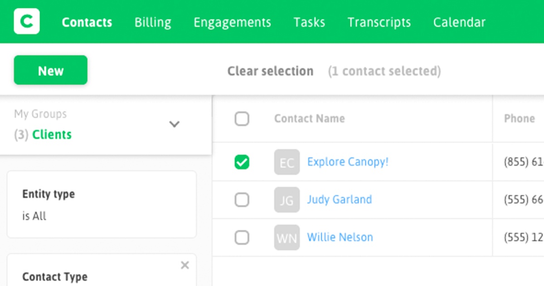This screenshot has height=286, width=544.
Task: Open the Entity type filter
Action: 102,204
